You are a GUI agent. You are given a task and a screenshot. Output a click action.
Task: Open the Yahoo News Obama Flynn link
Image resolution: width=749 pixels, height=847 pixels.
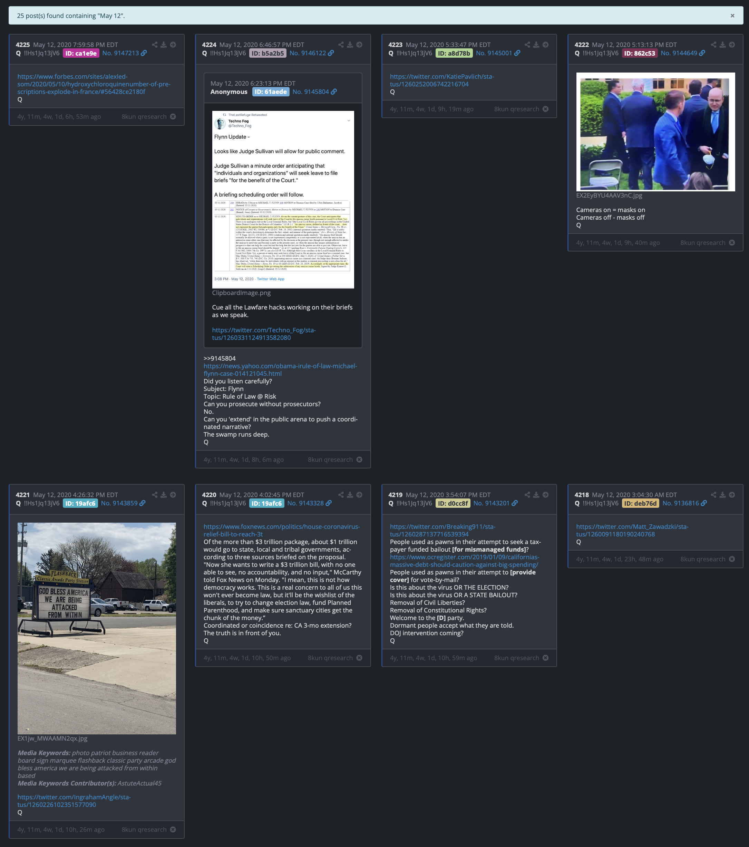[x=280, y=370]
